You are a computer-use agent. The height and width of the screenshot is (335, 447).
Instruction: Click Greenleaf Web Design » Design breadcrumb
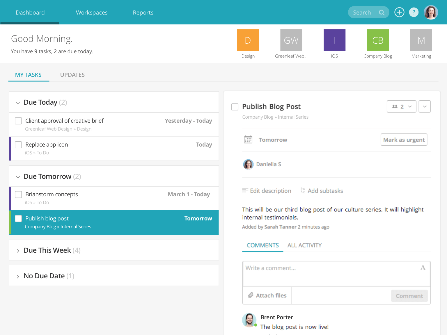coord(58,129)
